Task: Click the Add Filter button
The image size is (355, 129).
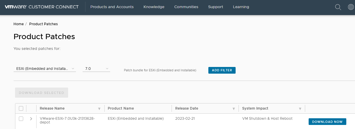Action: point(222,70)
